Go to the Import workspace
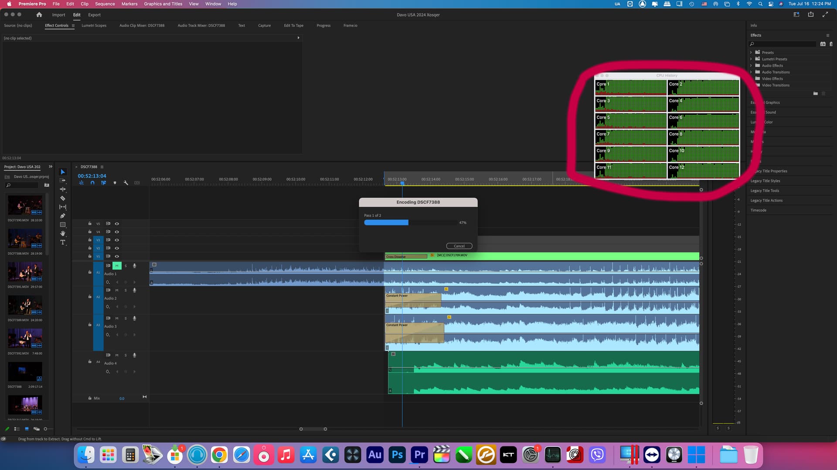The height and width of the screenshot is (470, 837). (58, 15)
